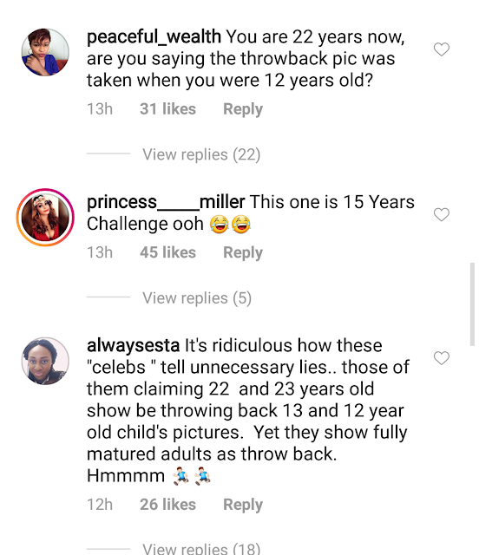Open the princess_____miller username link
The height and width of the screenshot is (555, 479).
(166, 202)
